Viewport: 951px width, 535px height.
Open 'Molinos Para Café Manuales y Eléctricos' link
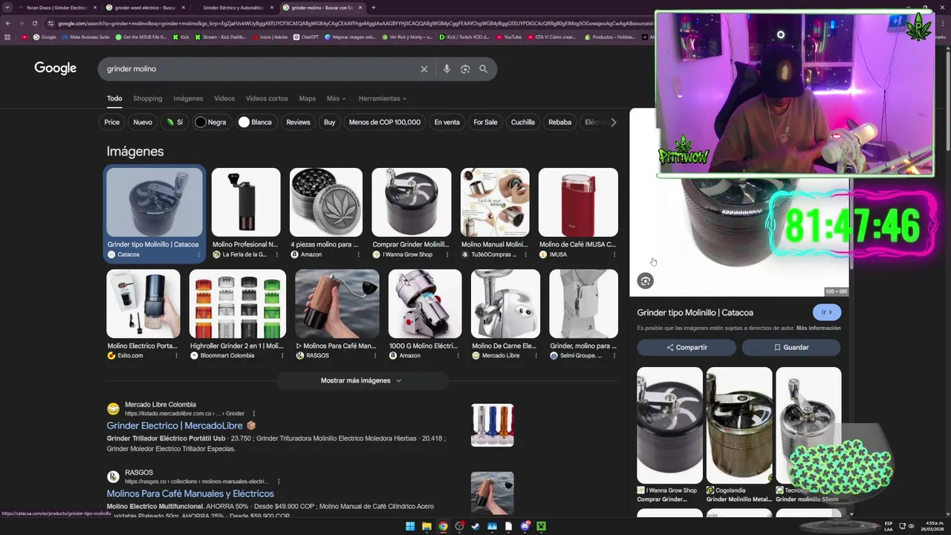click(190, 493)
